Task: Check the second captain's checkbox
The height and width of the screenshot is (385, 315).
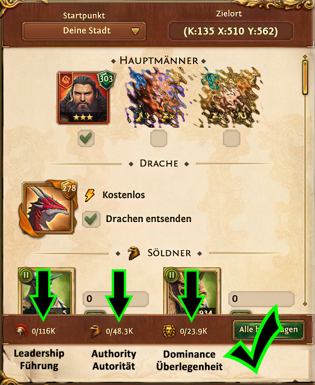Action: 159,139
